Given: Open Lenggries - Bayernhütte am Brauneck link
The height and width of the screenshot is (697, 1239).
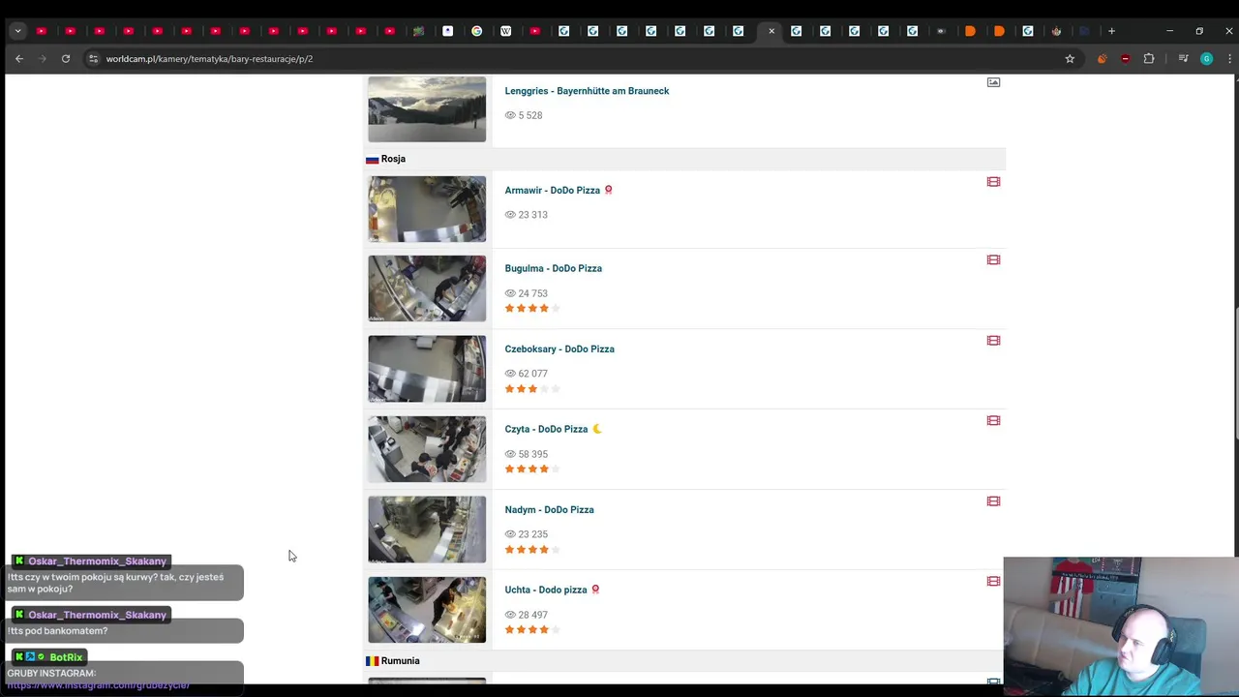Looking at the screenshot, I should tap(587, 91).
